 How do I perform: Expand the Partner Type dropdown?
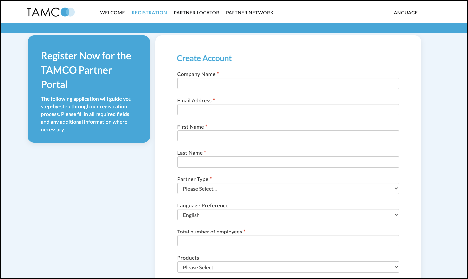click(288, 188)
